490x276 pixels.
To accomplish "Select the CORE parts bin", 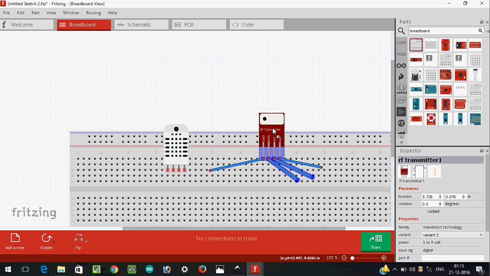I will (401, 42).
